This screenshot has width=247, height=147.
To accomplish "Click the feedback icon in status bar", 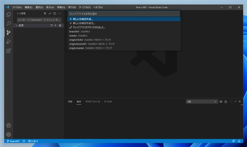I will pyautogui.click(x=233, y=141).
